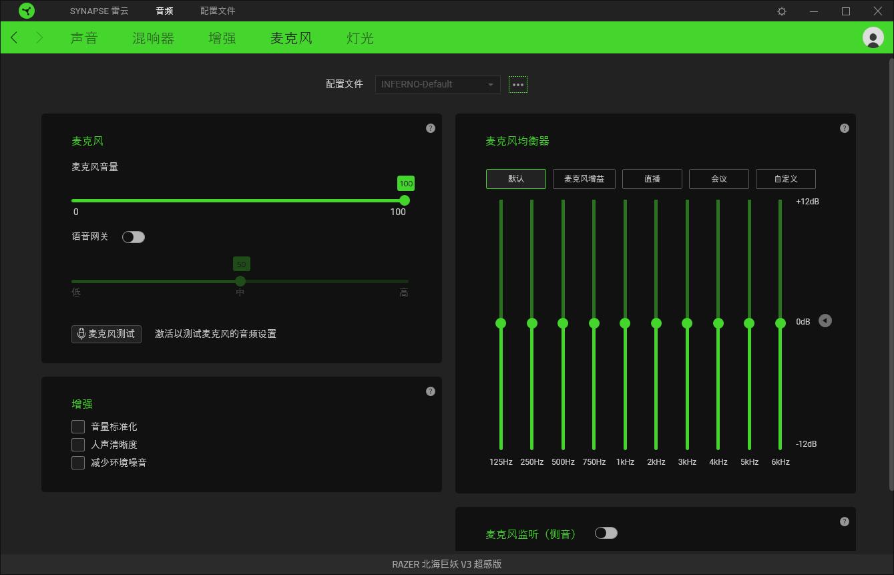
Task: Click the 0dB reset arrow icon
Action: [x=825, y=321]
